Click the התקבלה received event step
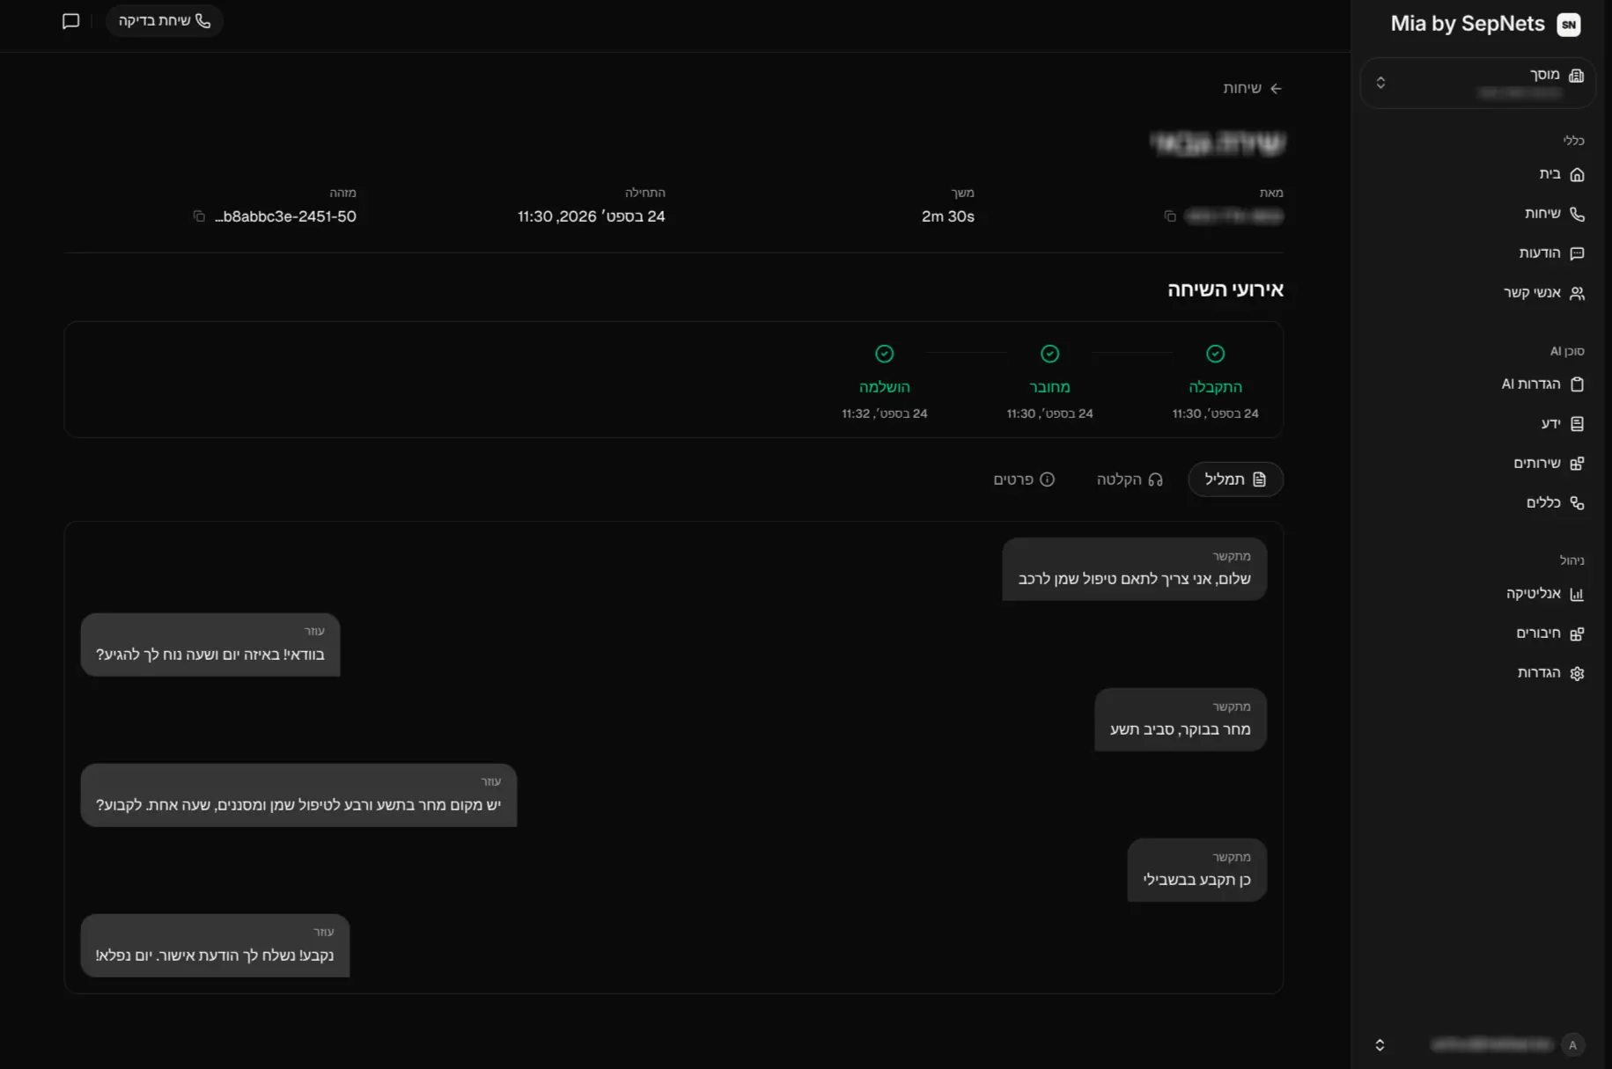This screenshot has height=1069, width=1612. point(1215,382)
